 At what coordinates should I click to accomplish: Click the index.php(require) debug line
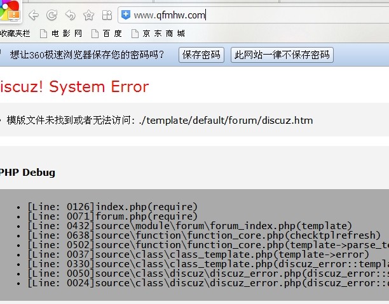pos(113,207)
